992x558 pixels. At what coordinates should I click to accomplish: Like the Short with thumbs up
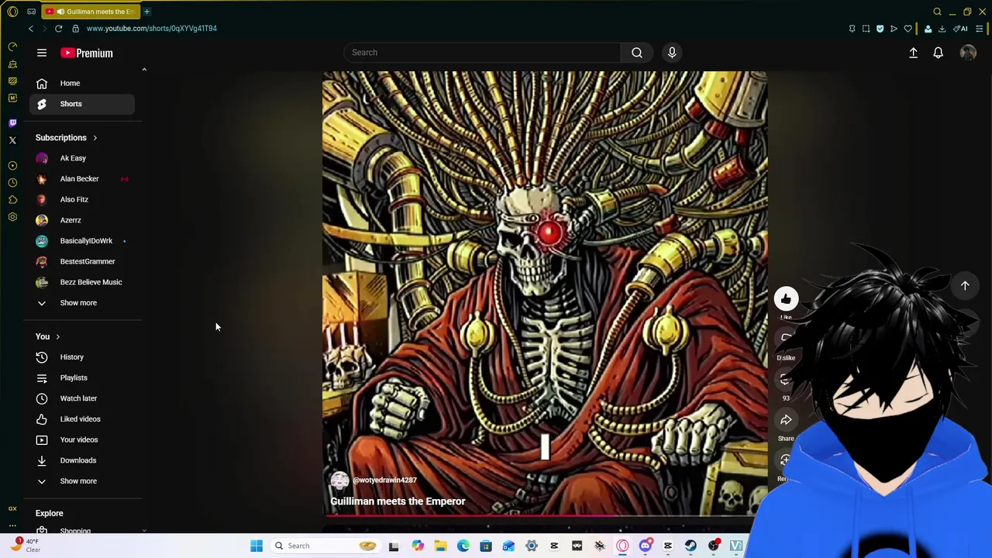pyautogui.click(x=786, y=299)
